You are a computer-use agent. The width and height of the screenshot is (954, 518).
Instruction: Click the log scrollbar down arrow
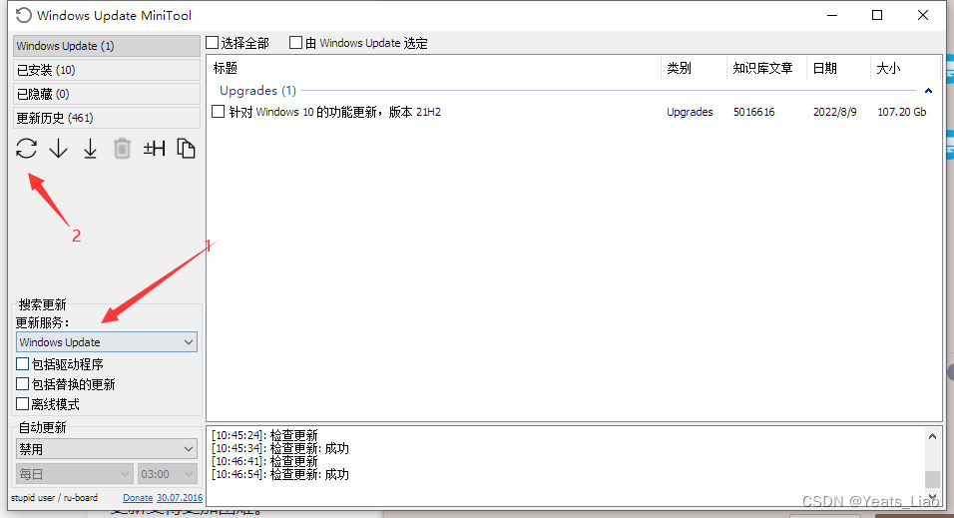pos(932,497)
